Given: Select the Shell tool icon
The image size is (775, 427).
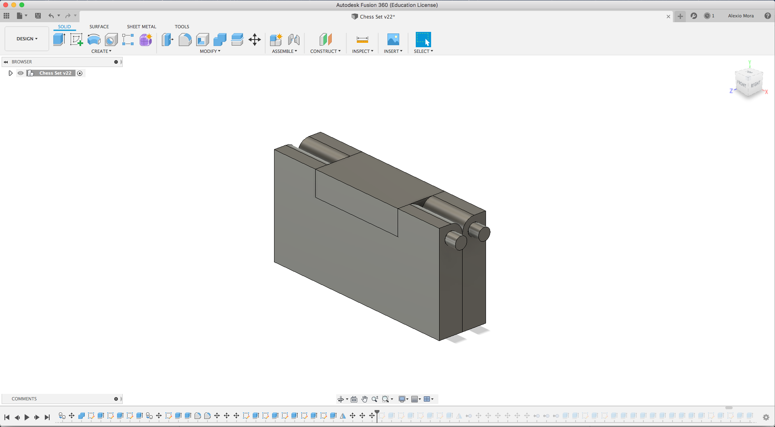Looking at the screenshot, I should (x=202, y=40).
